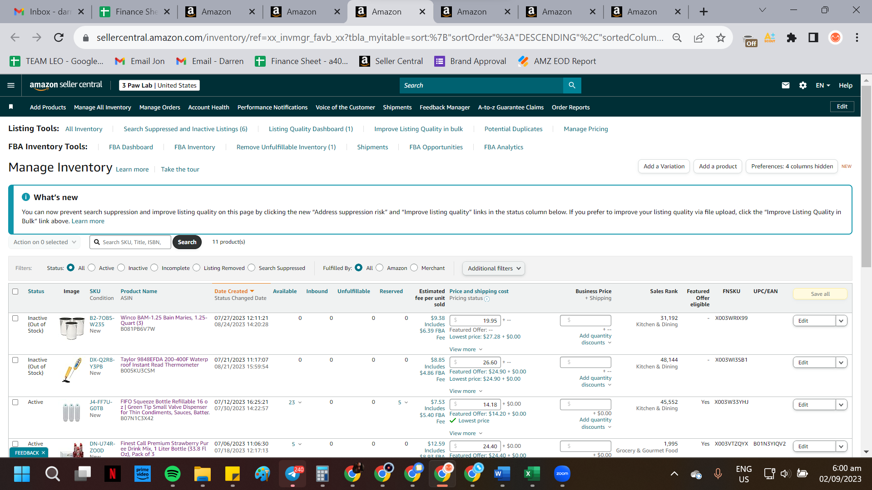Bookmark this page with the star icon
The height and width of the screenshot is (490, 872).
point(721,38)
